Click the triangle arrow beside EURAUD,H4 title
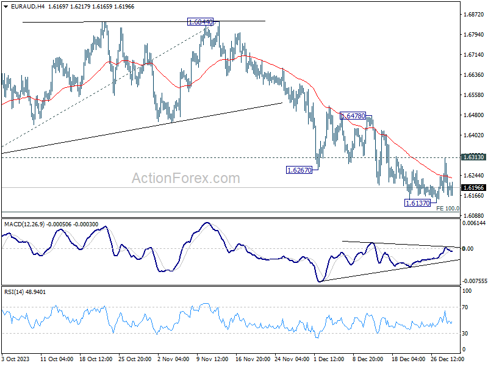The height and width of the screenshot is (366, 488). [x=5, y=7]
